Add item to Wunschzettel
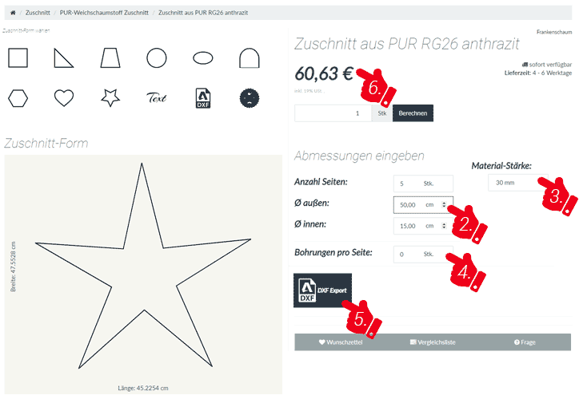Screen dimensions: 579x399 click(x=341, y=342)
